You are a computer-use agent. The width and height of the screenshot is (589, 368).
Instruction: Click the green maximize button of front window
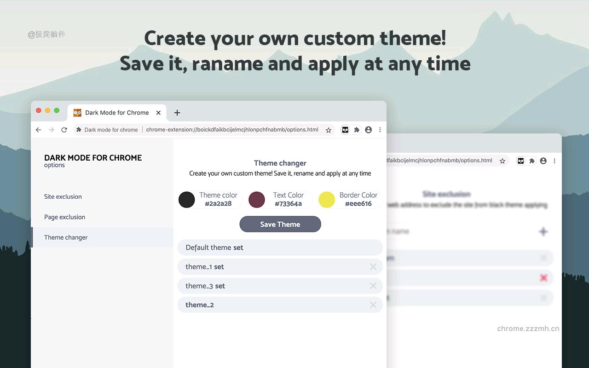pos(57,110)
